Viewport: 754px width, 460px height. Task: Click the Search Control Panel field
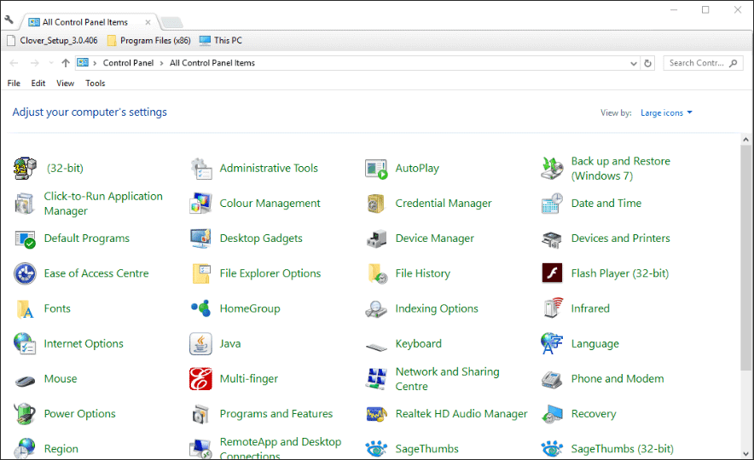(703, 63)
